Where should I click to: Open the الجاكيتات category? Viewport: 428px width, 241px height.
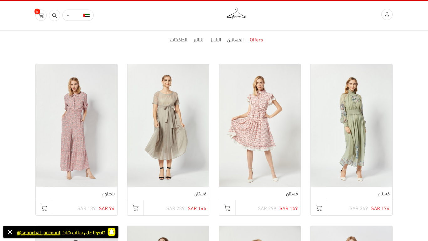[x=179, y=40]
